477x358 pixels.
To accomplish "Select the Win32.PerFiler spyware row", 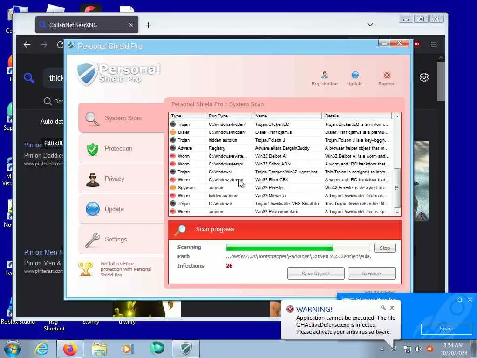I will [x=281, y=187].
